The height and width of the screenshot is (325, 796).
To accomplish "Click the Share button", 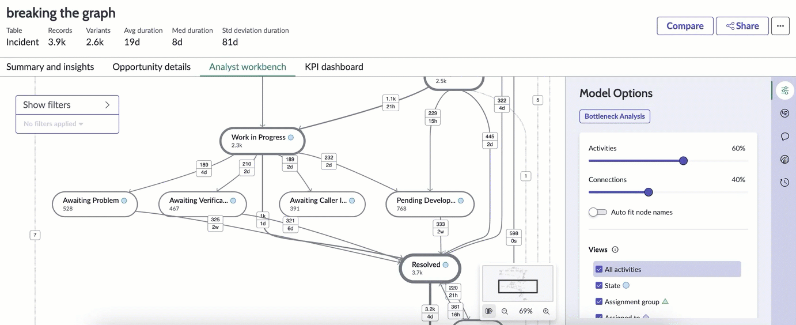I will tap(742, 26).
